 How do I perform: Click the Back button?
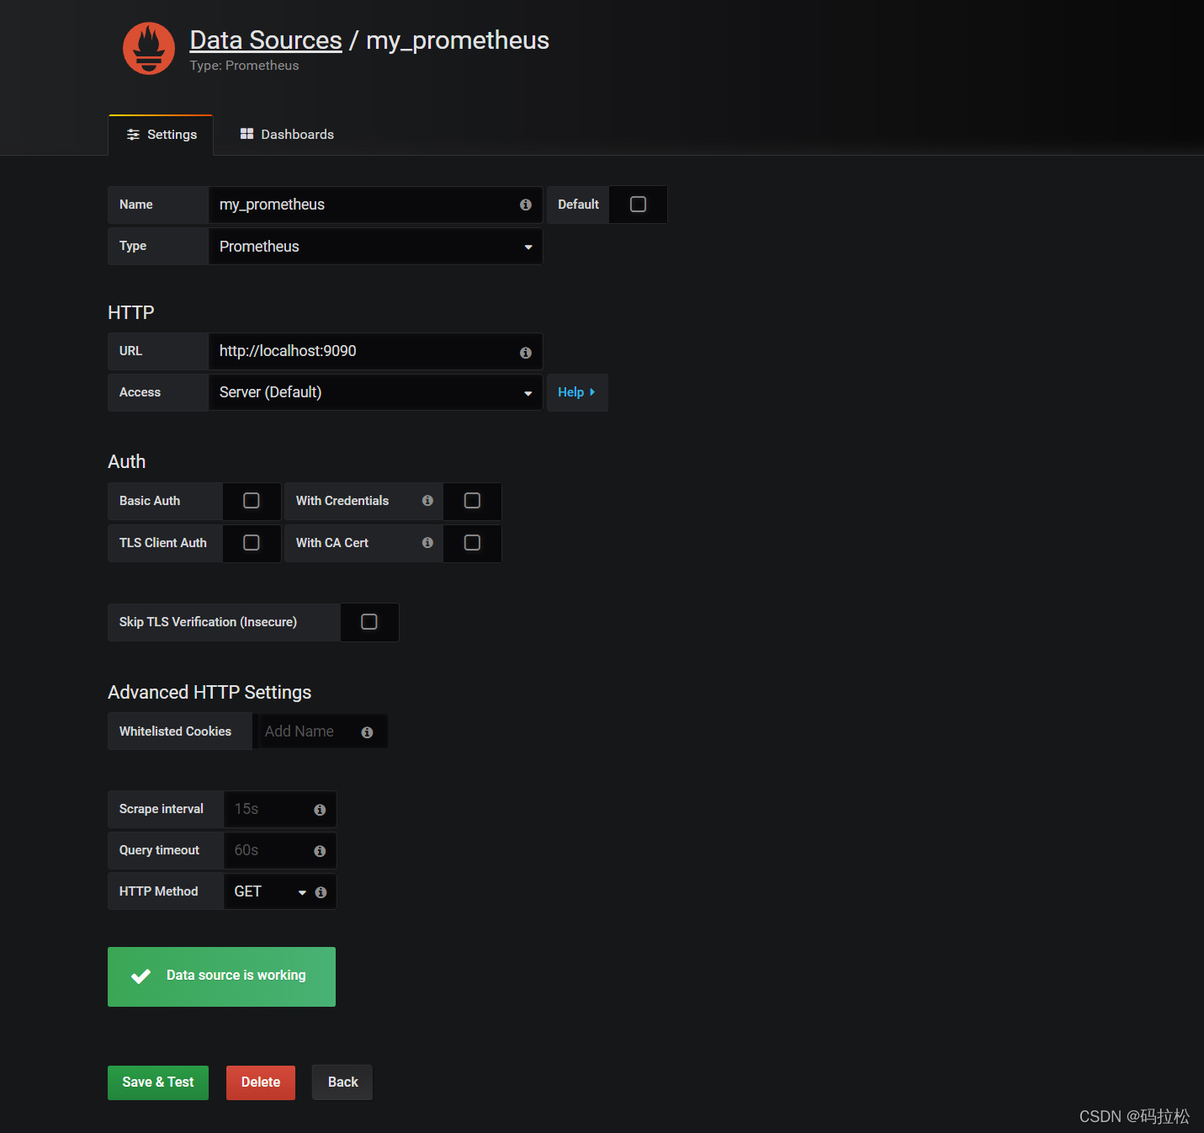[x=342, y=1082]
